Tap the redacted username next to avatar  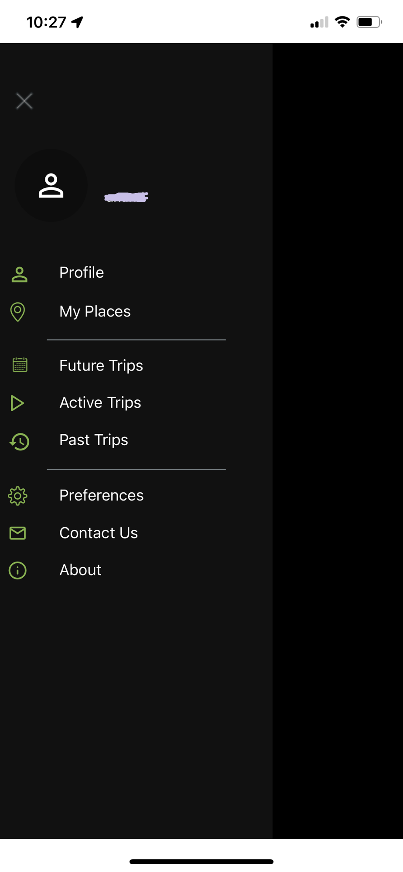(126, 197)
